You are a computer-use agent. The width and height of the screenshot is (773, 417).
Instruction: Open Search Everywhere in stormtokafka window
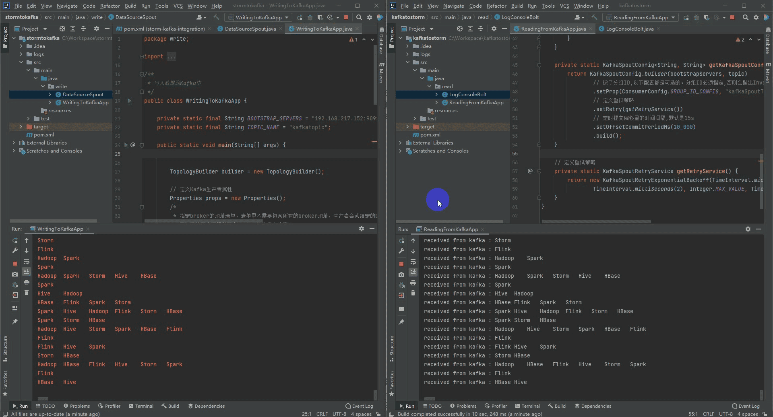coord(359,17)
